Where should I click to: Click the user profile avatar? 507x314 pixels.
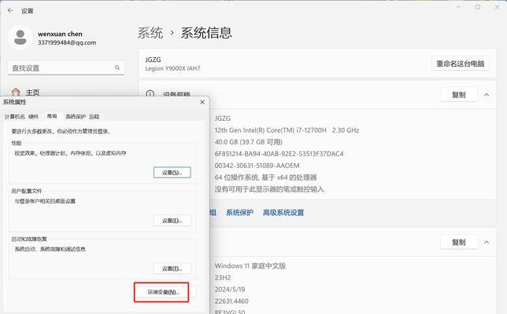[x=20, y=38]
